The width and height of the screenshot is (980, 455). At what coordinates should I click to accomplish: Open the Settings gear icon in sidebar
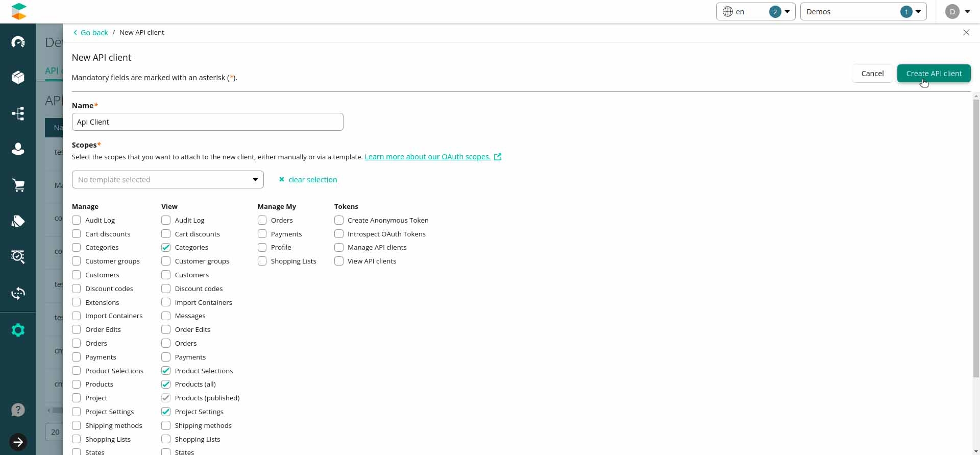pos(18,330)
